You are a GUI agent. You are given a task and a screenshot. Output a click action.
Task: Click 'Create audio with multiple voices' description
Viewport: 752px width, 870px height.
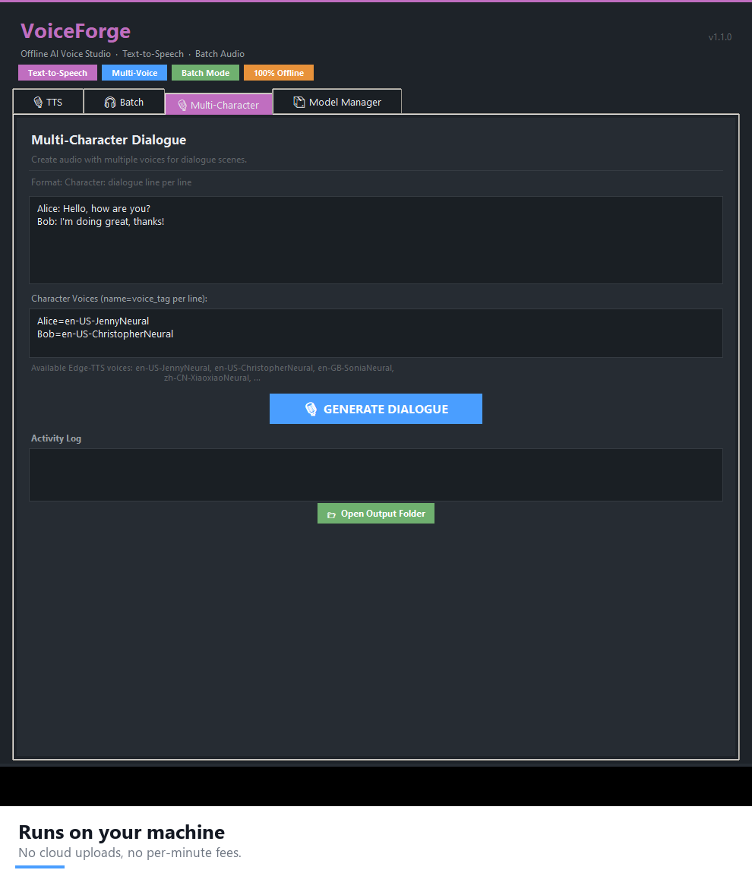pyautogui.click(x=139, y=160)
